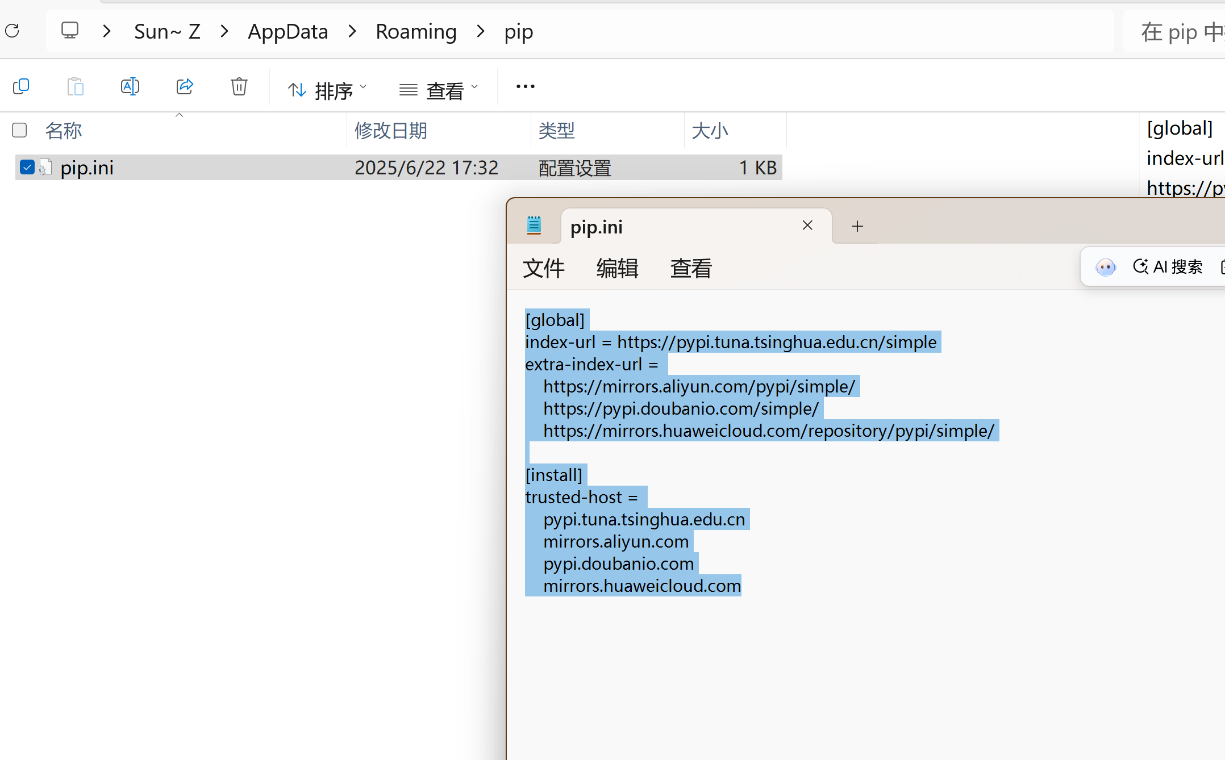The width and height of the screenshot is (1225, 760).
Task: Navigate to the Roaming breadcrumb folder
Action: [x=416, y=30]
